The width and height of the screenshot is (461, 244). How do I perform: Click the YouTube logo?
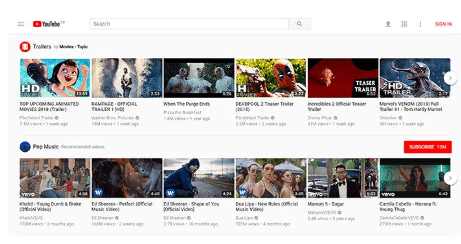coord(47,24)
